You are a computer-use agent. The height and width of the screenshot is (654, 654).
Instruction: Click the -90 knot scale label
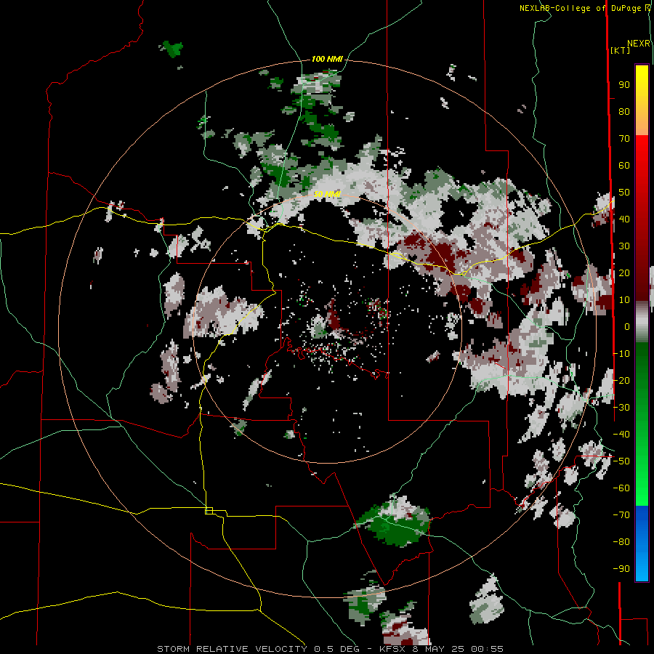click(x=621, y=569)
